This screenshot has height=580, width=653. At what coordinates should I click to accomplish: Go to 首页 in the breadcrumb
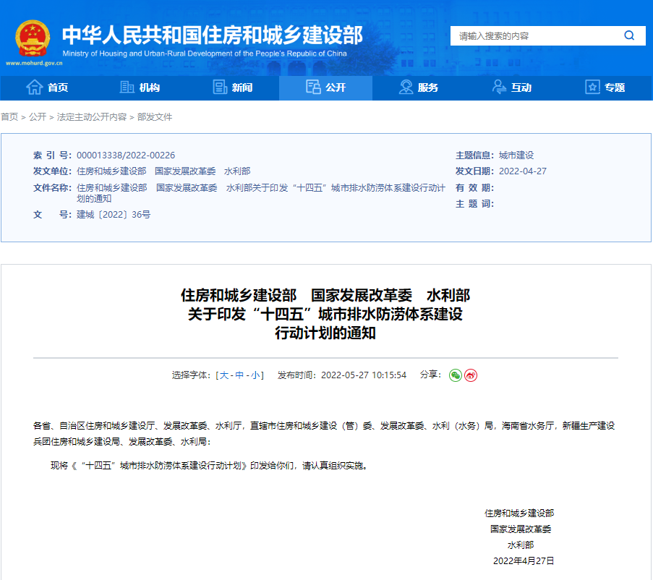9,117
